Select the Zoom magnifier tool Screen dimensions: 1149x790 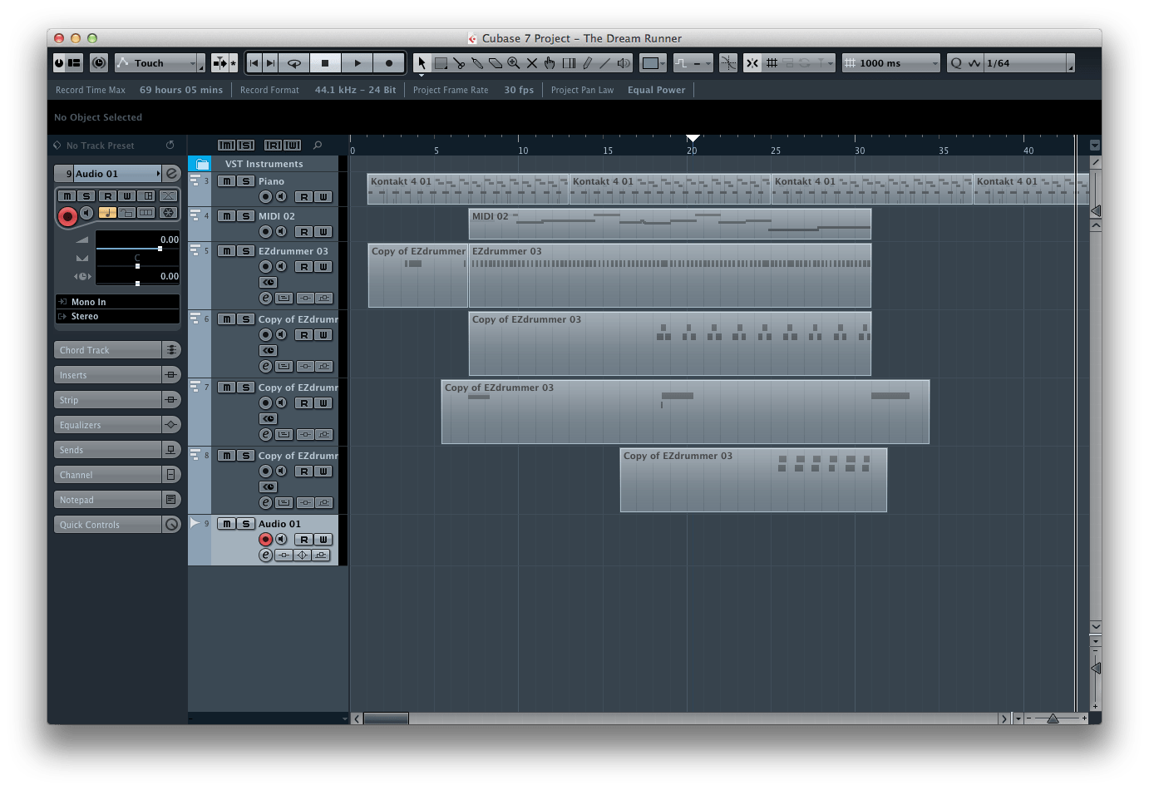tap(514, 63)
